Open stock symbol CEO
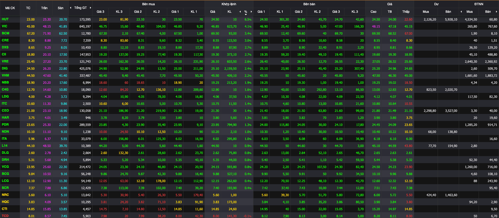Screen dimensions: 499x218 pyautogui.click(x=5, y=111)
